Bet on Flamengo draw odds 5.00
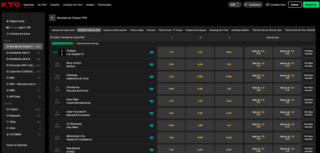The width and height of the screenshot is (320, 153). (x=200, y=77)
